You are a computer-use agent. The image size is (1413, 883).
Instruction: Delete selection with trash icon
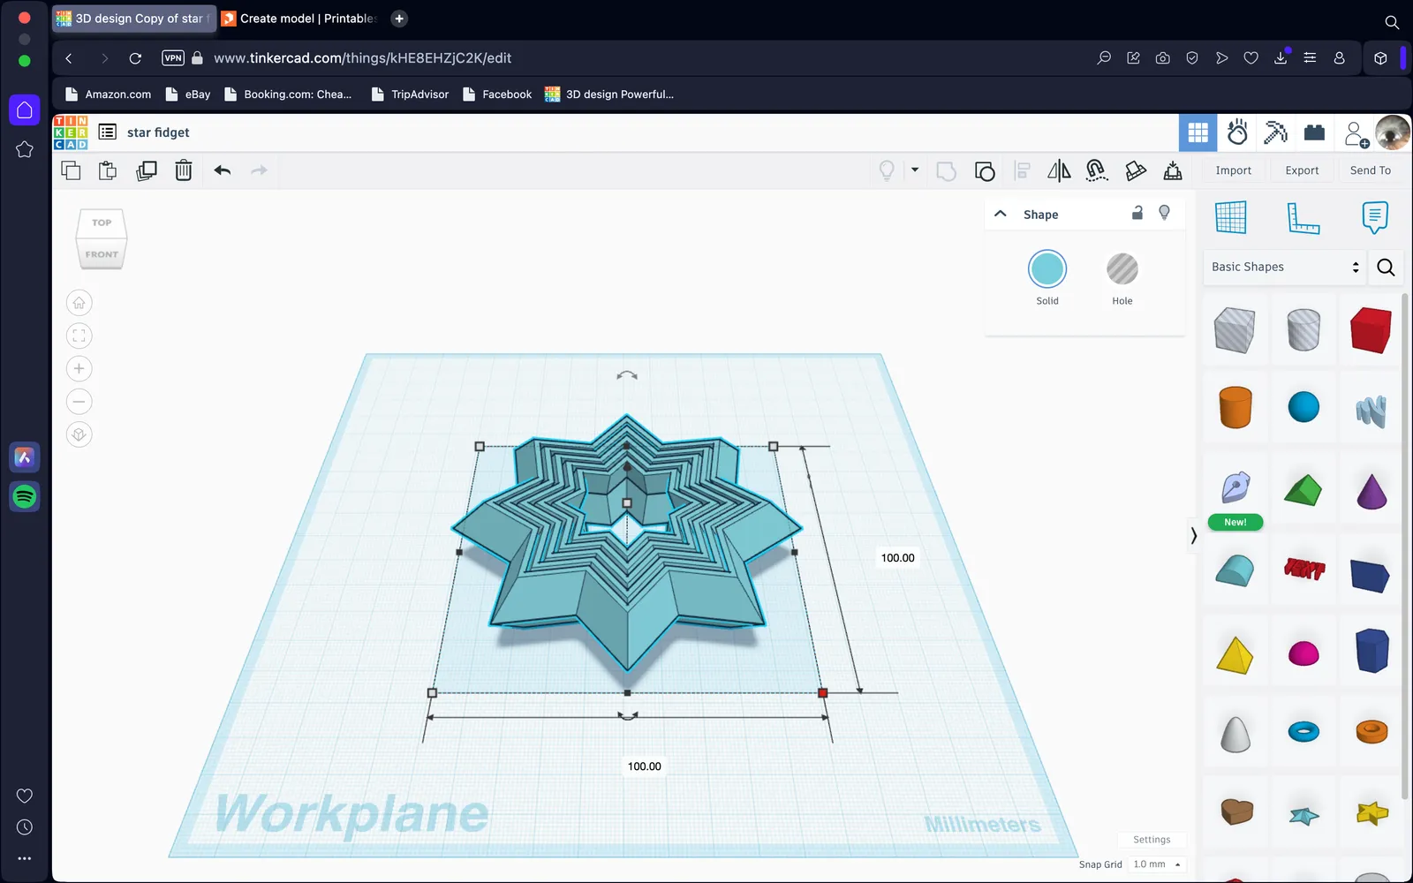click(184, 170)
